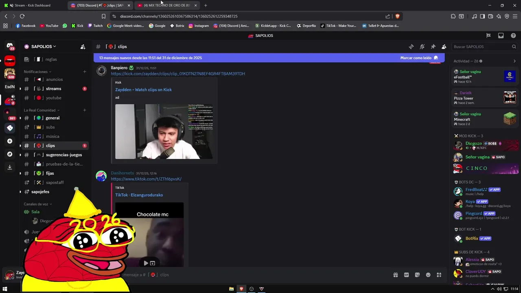Expand the Actividad panel arrow
The width and height of the screenshot is (521, 293).
coord(514,61)
